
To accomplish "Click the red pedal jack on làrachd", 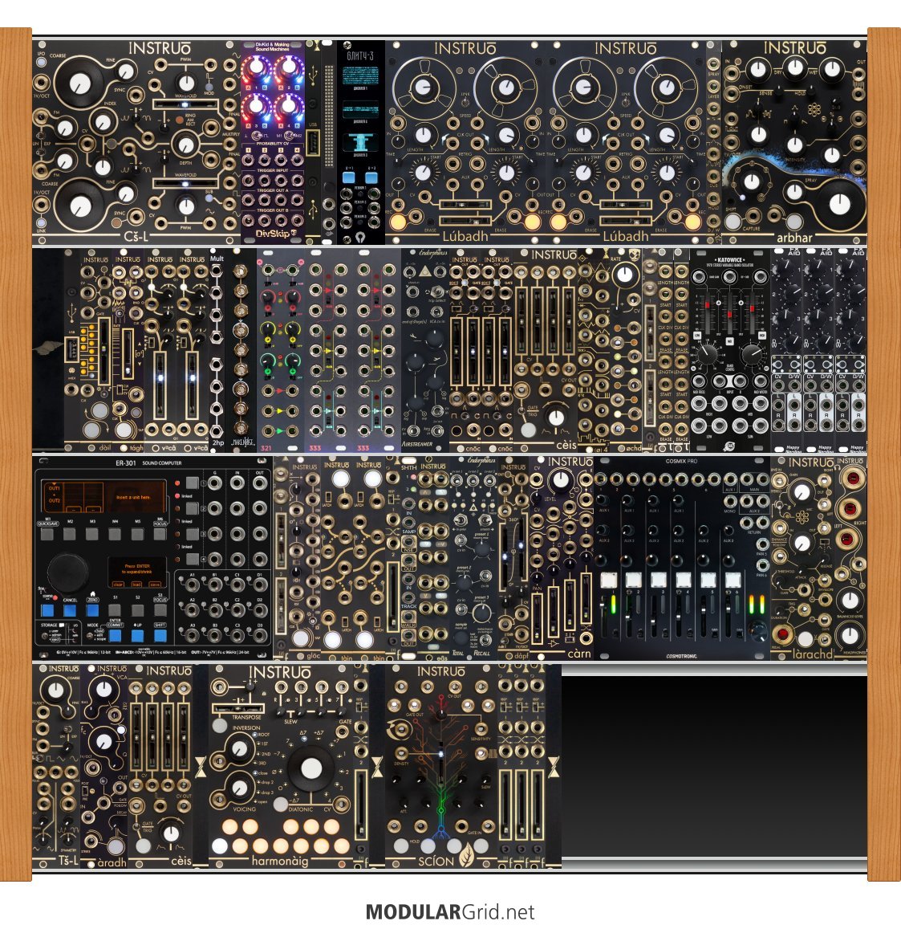I will click(781, 634).
